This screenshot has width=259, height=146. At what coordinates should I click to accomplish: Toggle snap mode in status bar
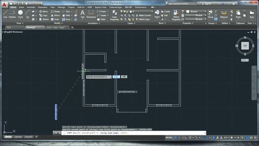[x=179, y=137]
